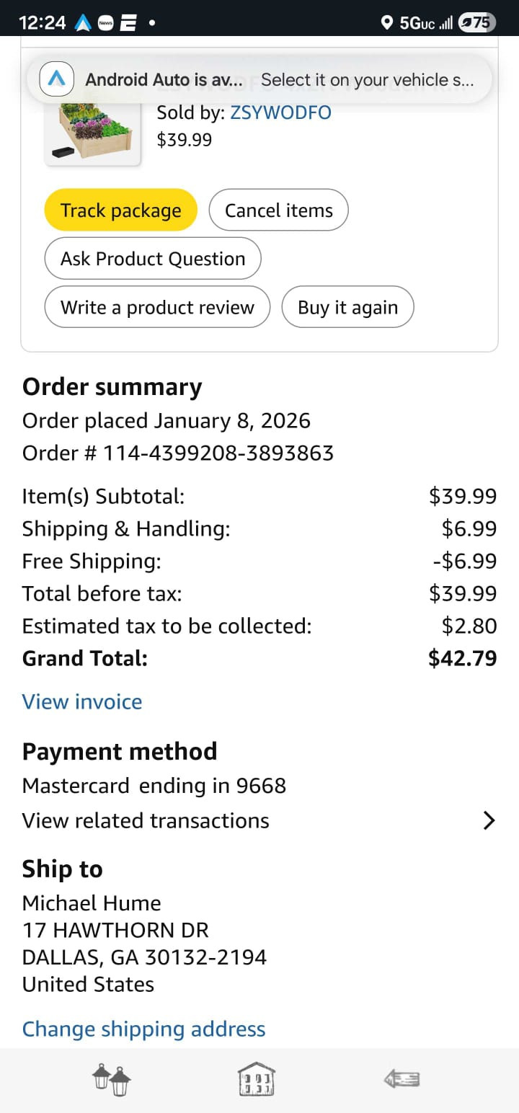Viewport: 519px width, 1113px height.
Task: Tap the location pin status icon
Action: [387, 23]
